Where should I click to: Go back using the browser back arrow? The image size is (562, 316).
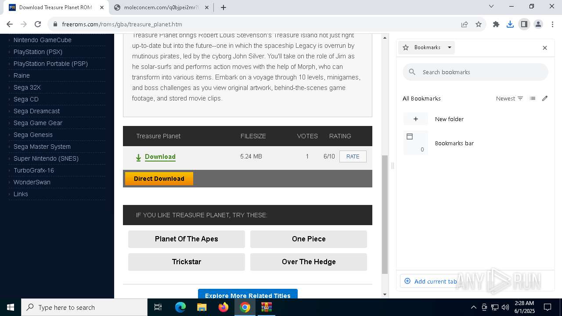pos(10,24)
